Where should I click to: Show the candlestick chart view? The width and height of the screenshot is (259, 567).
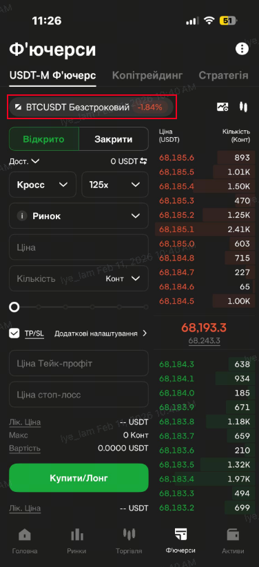[x=243, y=107]
